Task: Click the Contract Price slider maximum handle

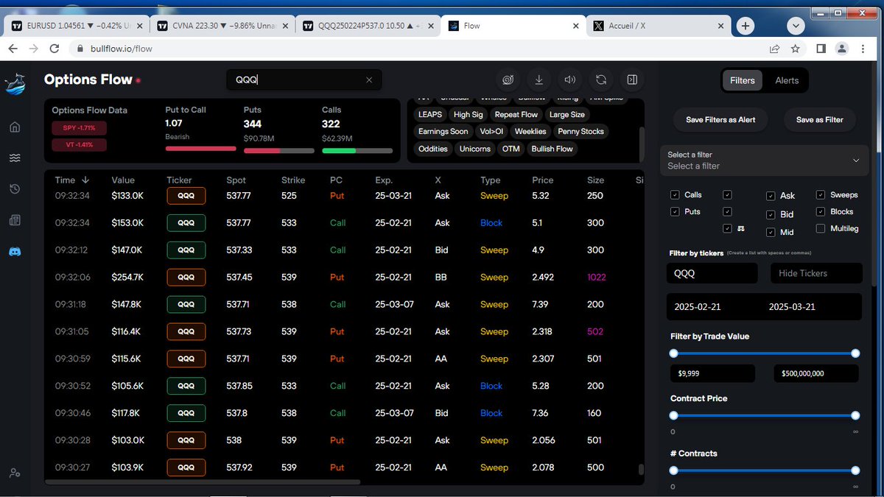Action: pyautogui.click(x=855, y=415)
